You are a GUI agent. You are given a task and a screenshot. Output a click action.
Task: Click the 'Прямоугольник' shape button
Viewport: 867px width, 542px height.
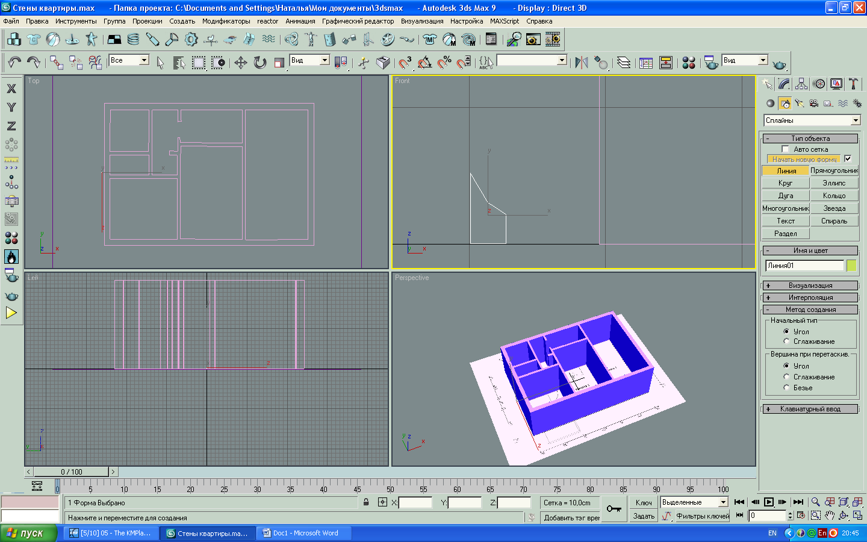(x=834, y=170)
